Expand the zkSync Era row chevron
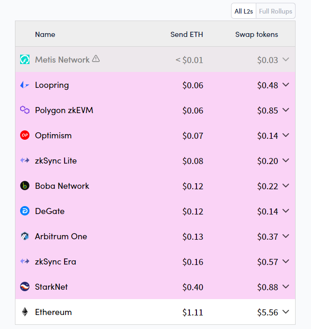Viewport: 311px width, 329px height. 286,262
